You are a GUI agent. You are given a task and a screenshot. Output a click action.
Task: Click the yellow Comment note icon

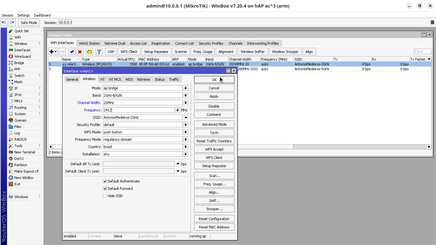tap(90, 52)
